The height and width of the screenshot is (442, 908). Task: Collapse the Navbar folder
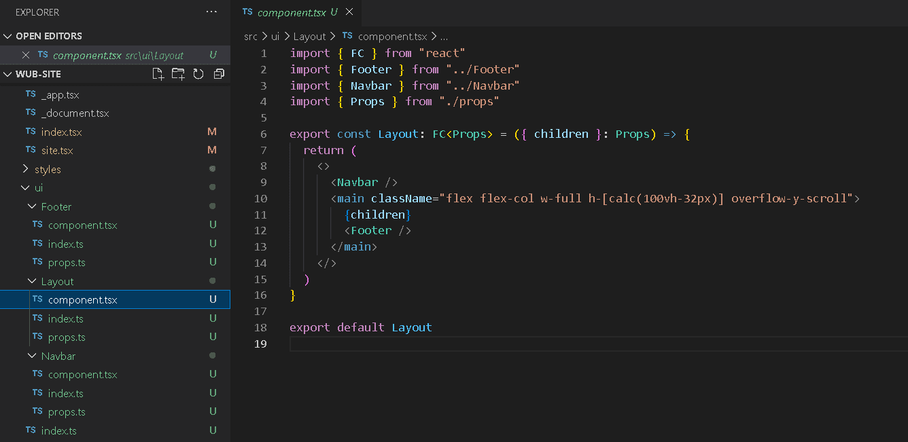58,356
